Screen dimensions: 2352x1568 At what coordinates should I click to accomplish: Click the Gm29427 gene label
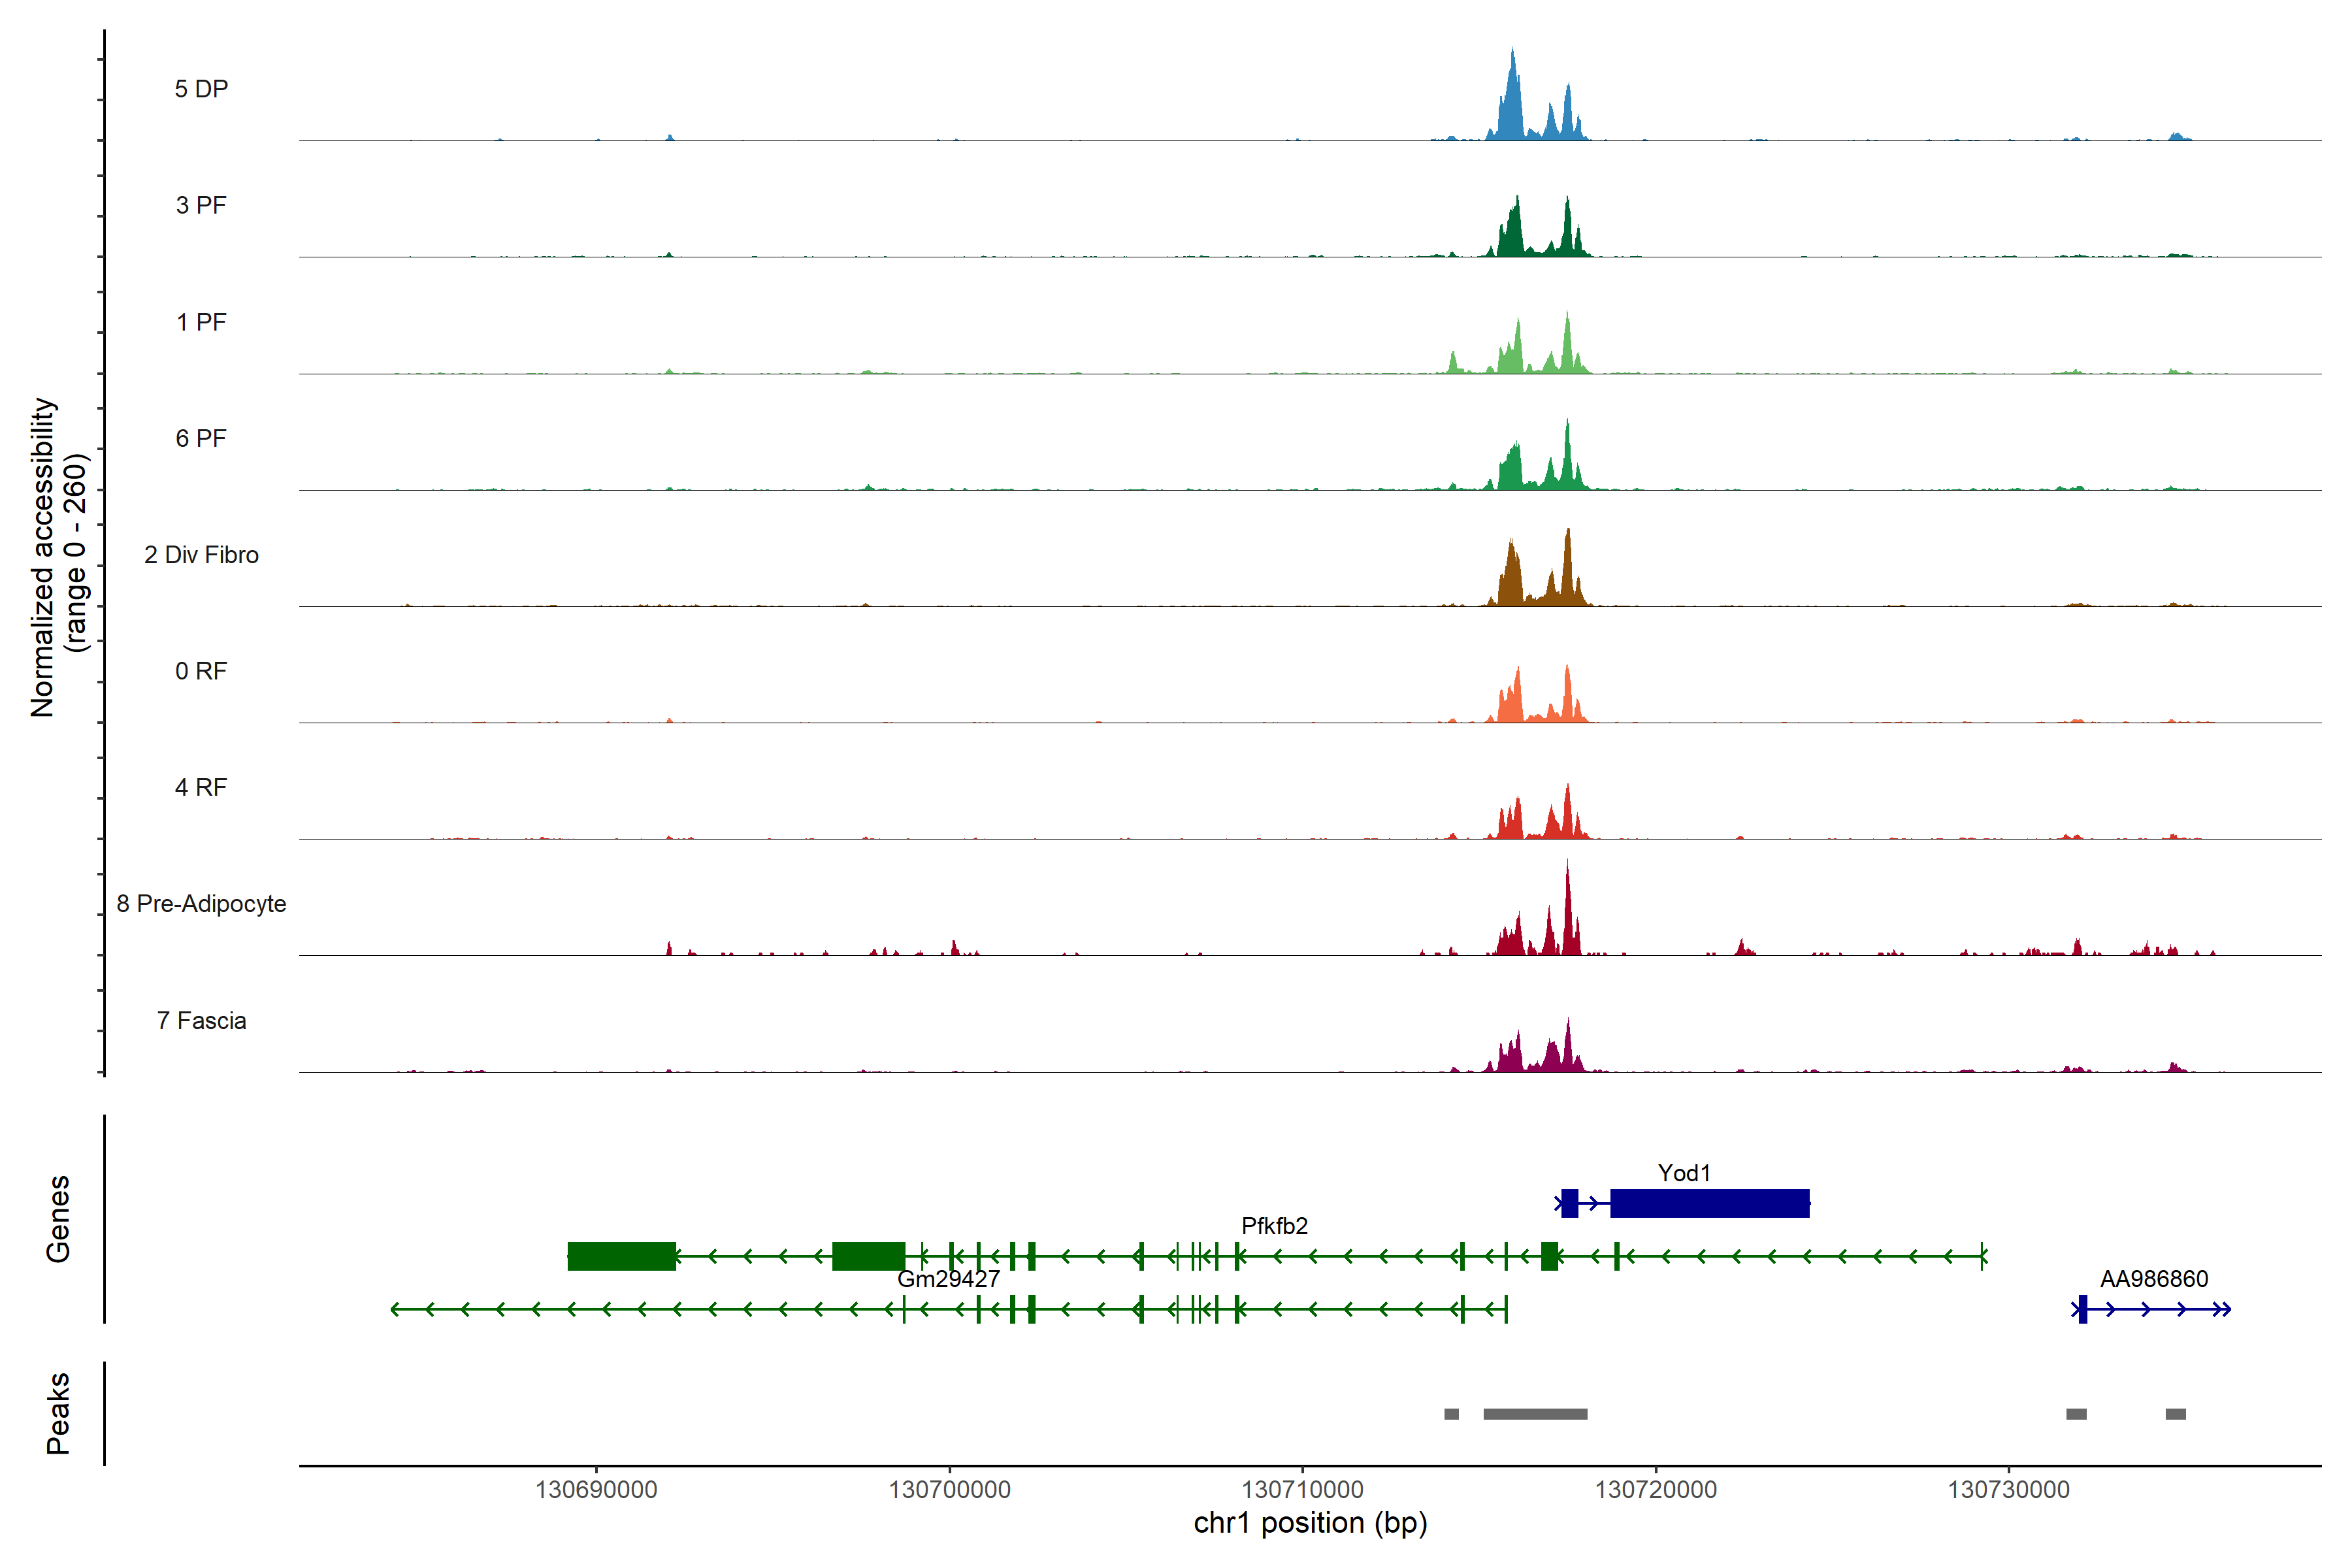pos(948,1279)
